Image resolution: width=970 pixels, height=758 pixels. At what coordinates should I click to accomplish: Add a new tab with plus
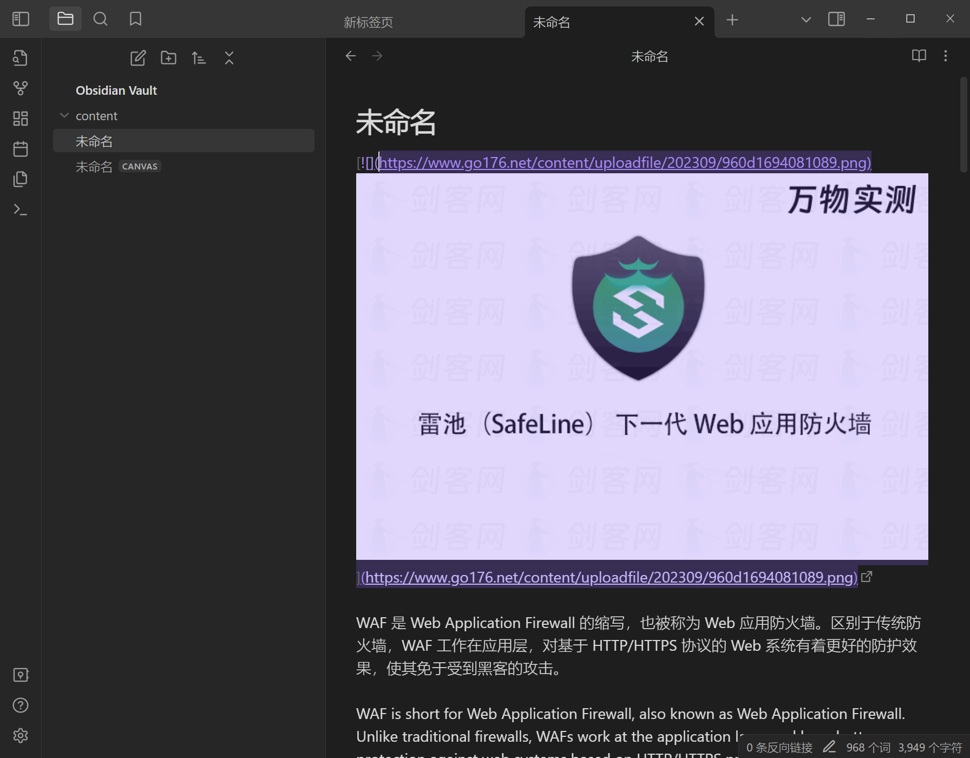732,20
